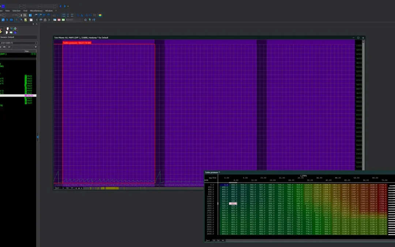Open the ? help menu
The image size is (395, 247).
[x=56, y=11]
